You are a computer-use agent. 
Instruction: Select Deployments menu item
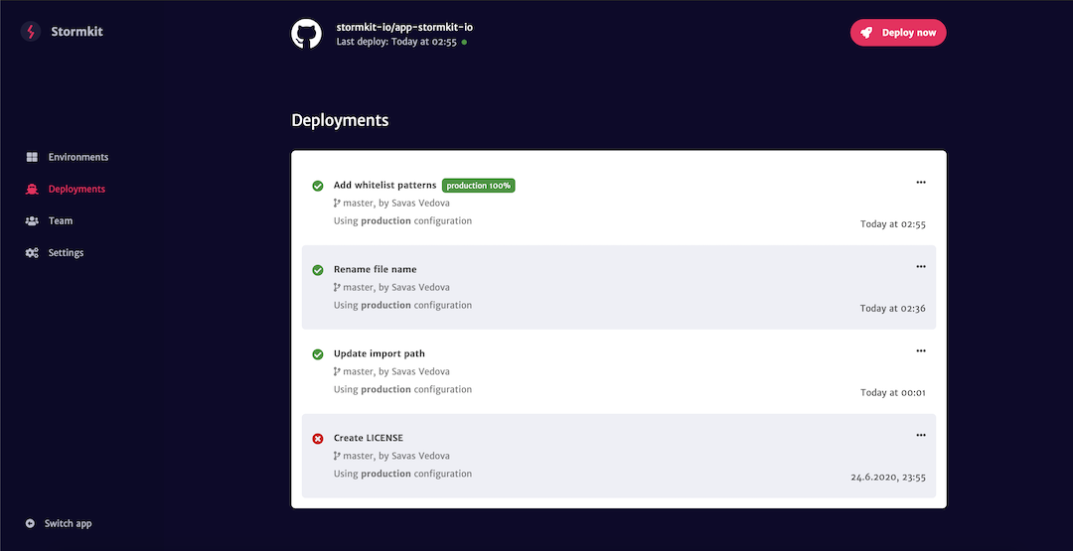click(x=77, y=189)
